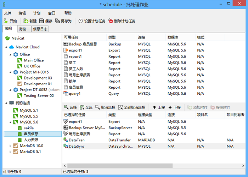Select Development 03 connection
Image resolution: width=248 pixels, height=177 pixels.
tap(38, 78)
